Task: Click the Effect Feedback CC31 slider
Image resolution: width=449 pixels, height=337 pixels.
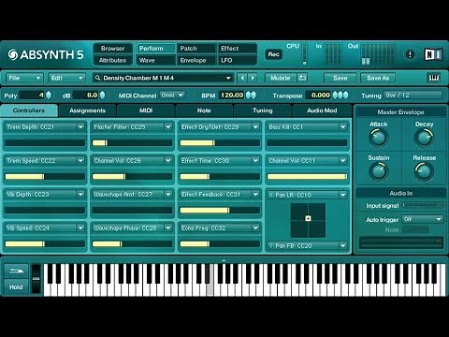Action: pyautogui.click(x=220, y=211)
